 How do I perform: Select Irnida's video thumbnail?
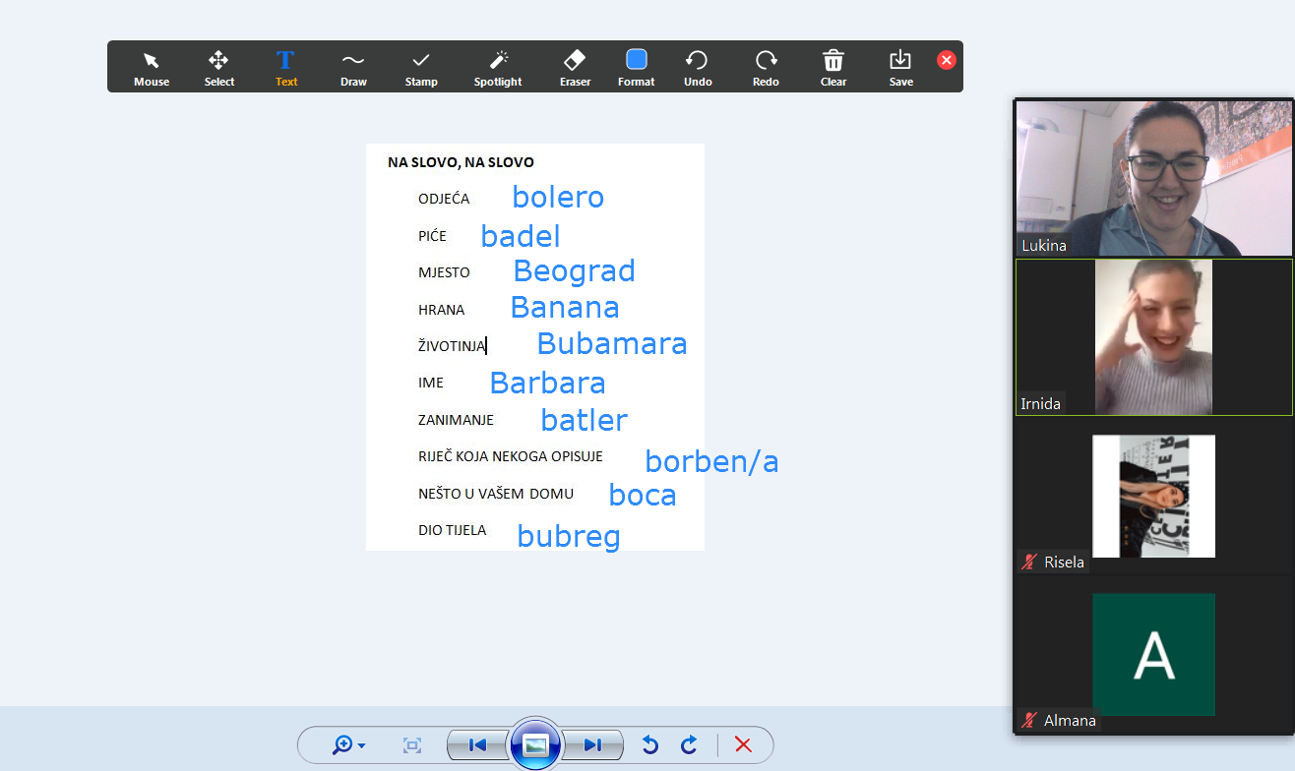pyautogui.click(x=1154, y=337)
